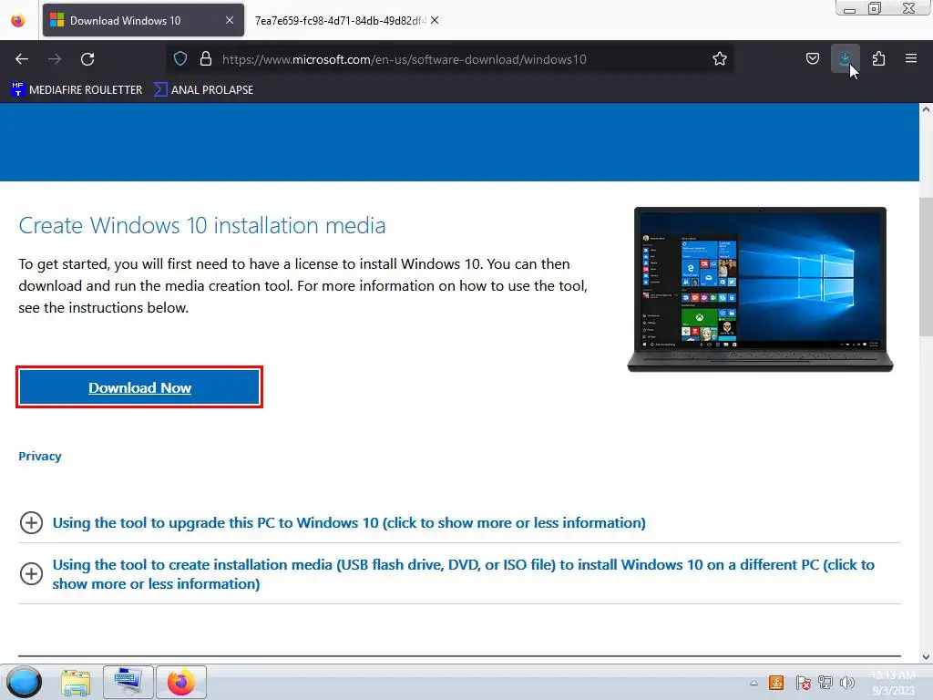The height and width of the screenshot is (700, 933).
Task: Go back with the browser back arrow
Action: (x=22, y=59)
